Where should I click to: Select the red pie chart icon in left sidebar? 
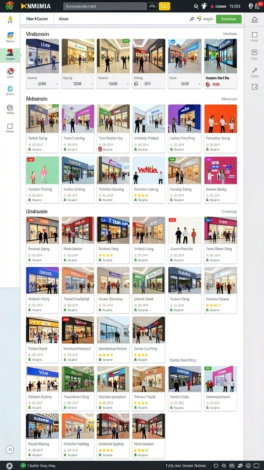[10, 71]
